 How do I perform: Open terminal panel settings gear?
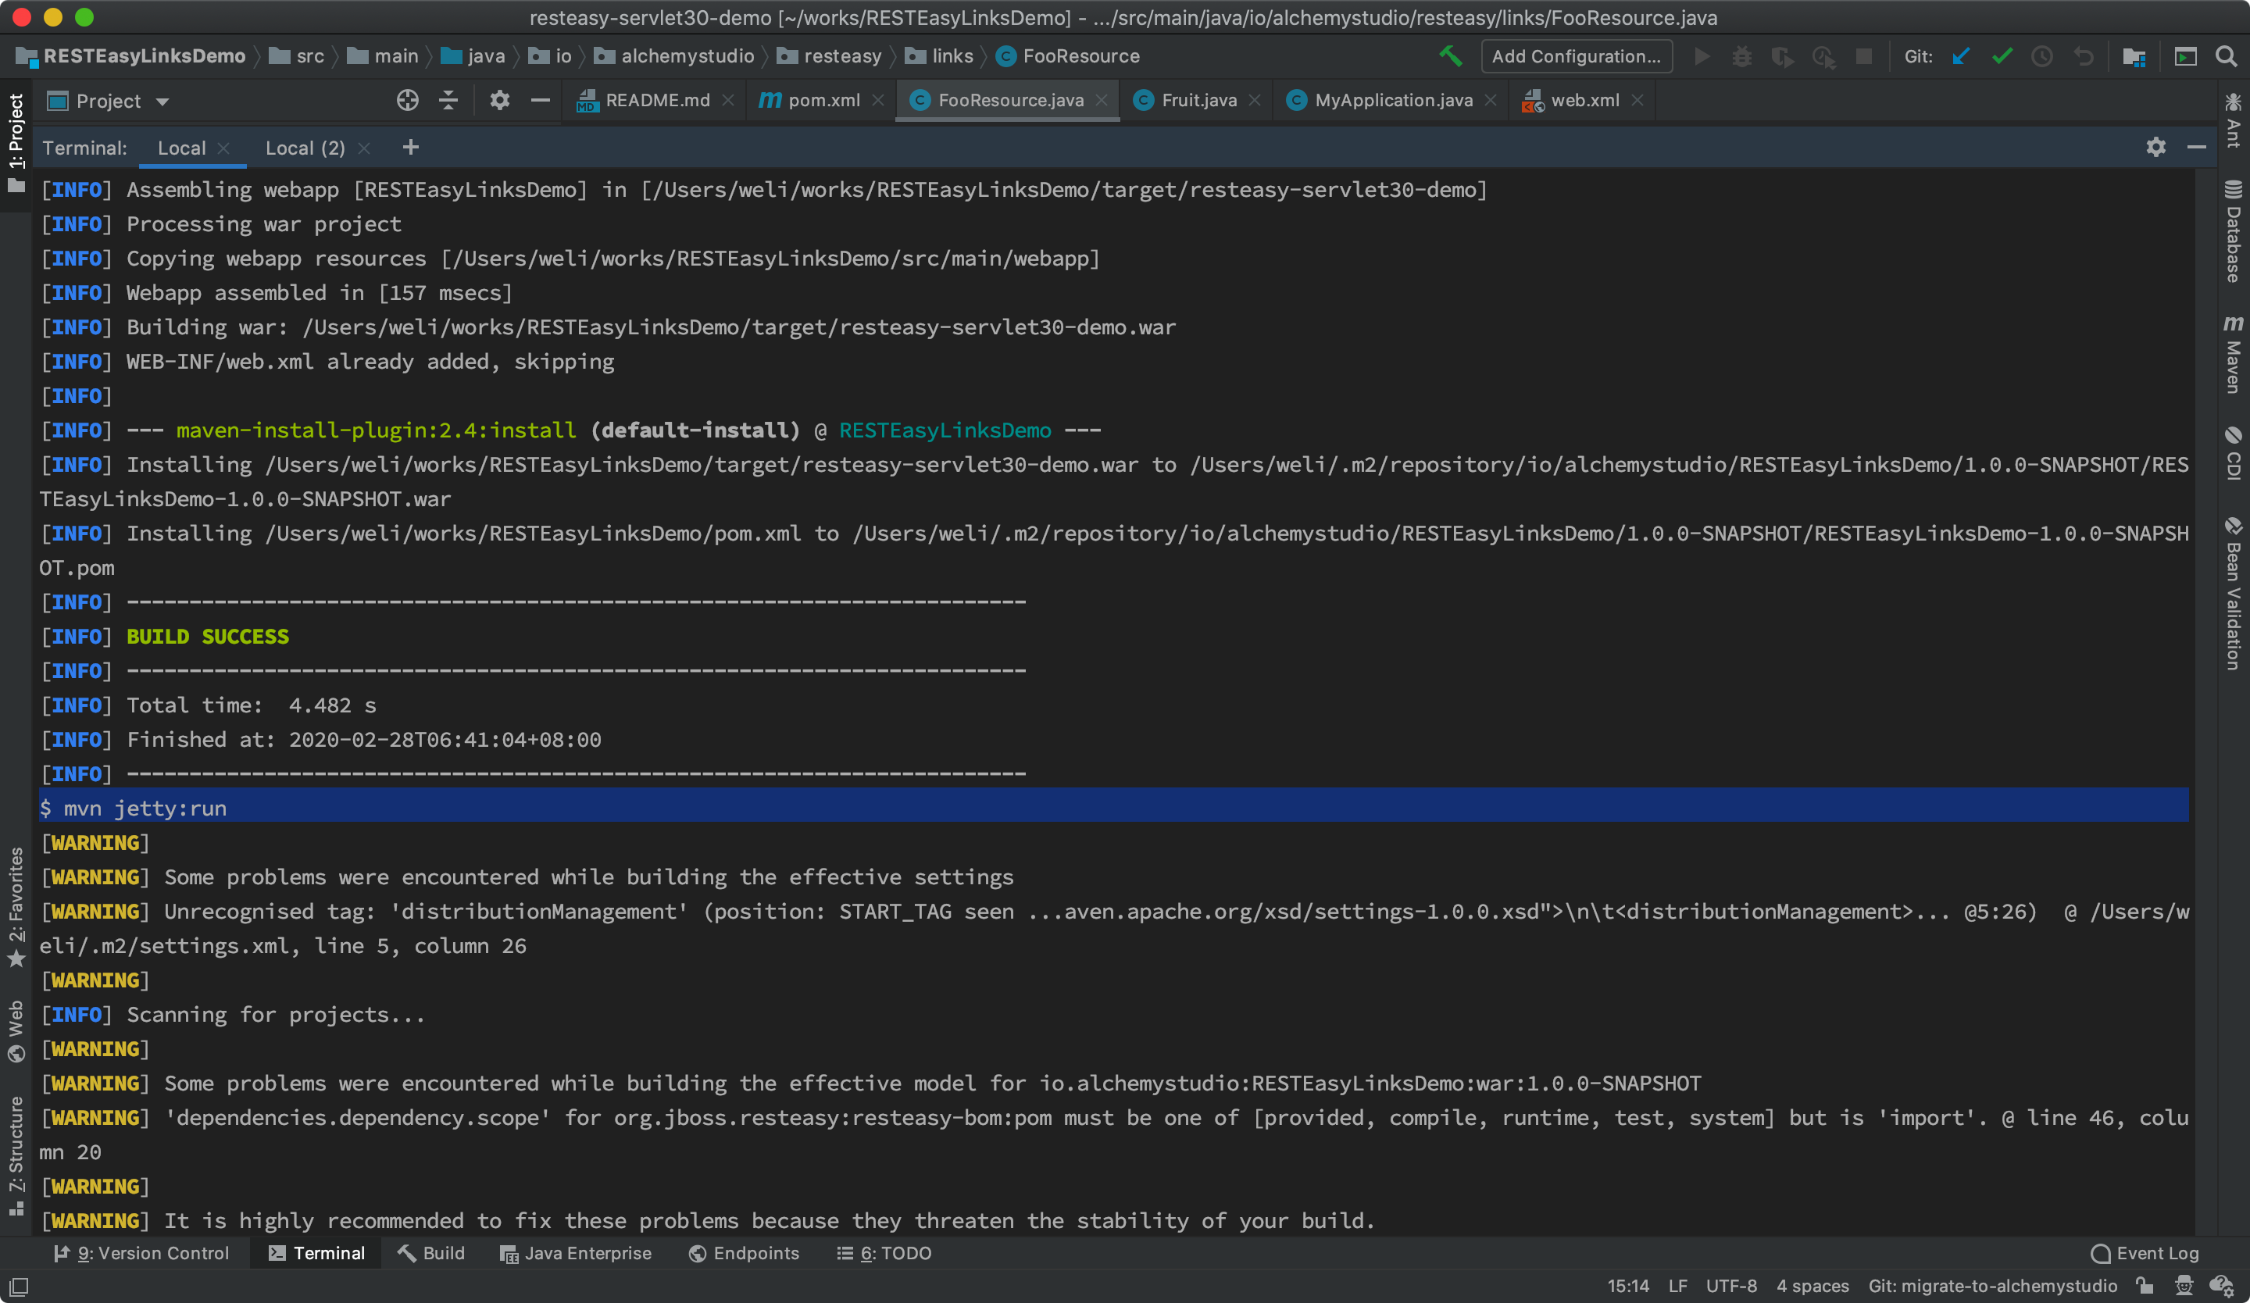(x=2155, y=148)
